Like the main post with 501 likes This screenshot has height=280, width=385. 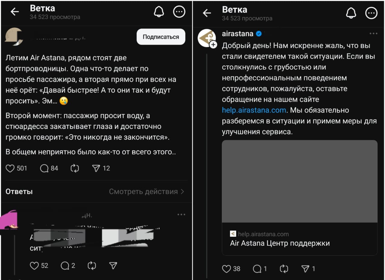(10, 168)
